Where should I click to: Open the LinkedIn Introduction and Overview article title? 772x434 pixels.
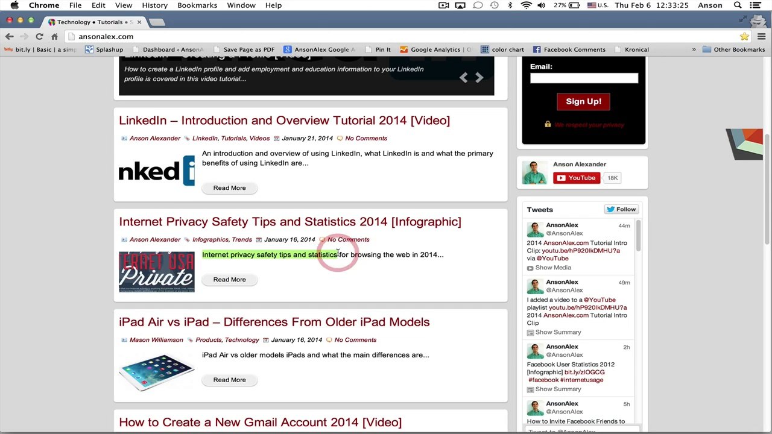point(284,121)
